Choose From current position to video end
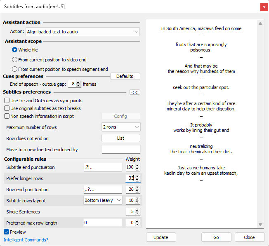 tap(15, 60)
